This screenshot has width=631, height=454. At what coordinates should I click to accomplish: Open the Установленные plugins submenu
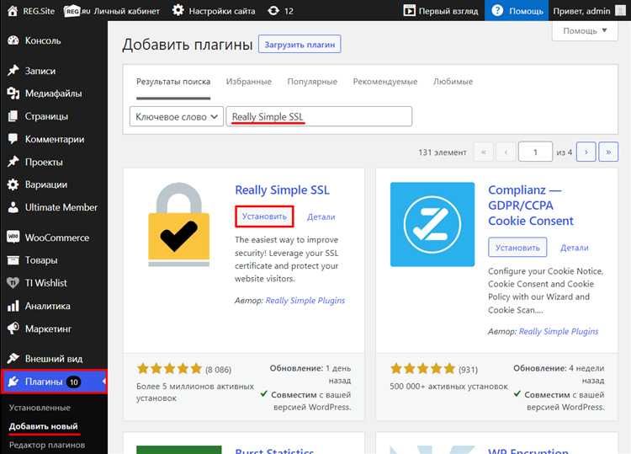[40, 408]
